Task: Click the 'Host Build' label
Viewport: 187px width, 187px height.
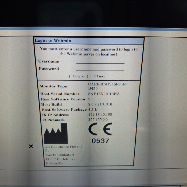Action: pos(51,104)
